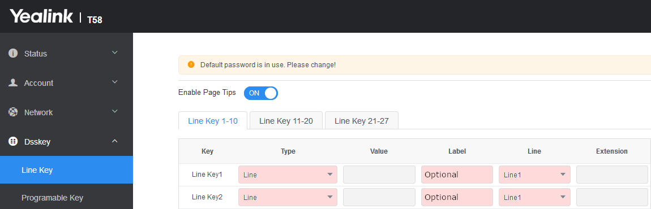Open the Line Key1 Type dropdown
Viewport: 651px width, 209px height.
tap(288, 175)
